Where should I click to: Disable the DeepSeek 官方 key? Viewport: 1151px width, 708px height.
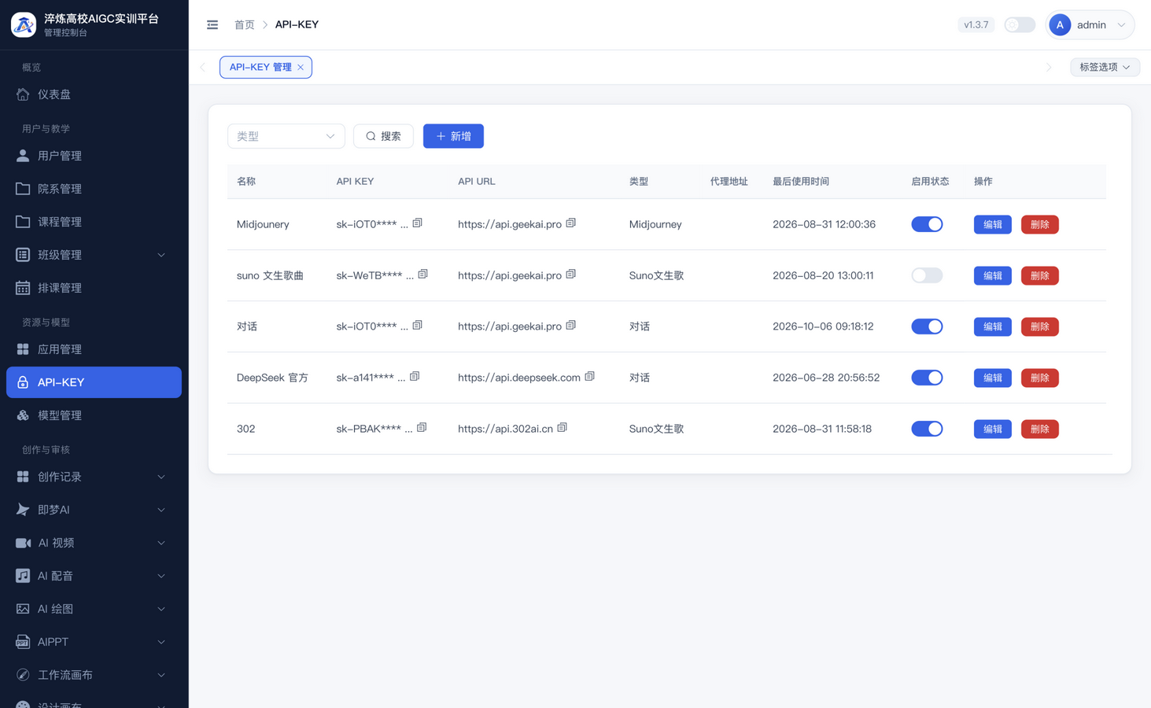click(x=927, y=378)
